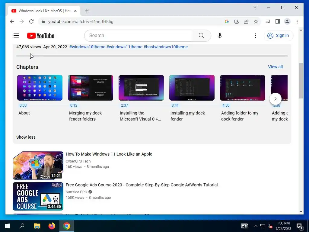This screenshot has height=232, width=309.
Task: Show Chrome side panel
Action: (278, 21)
